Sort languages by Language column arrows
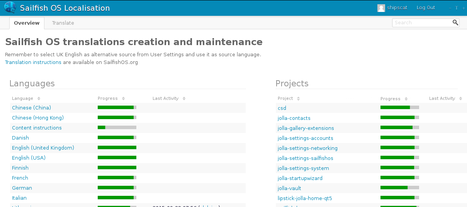467x207 pixels. click(39, 99)
